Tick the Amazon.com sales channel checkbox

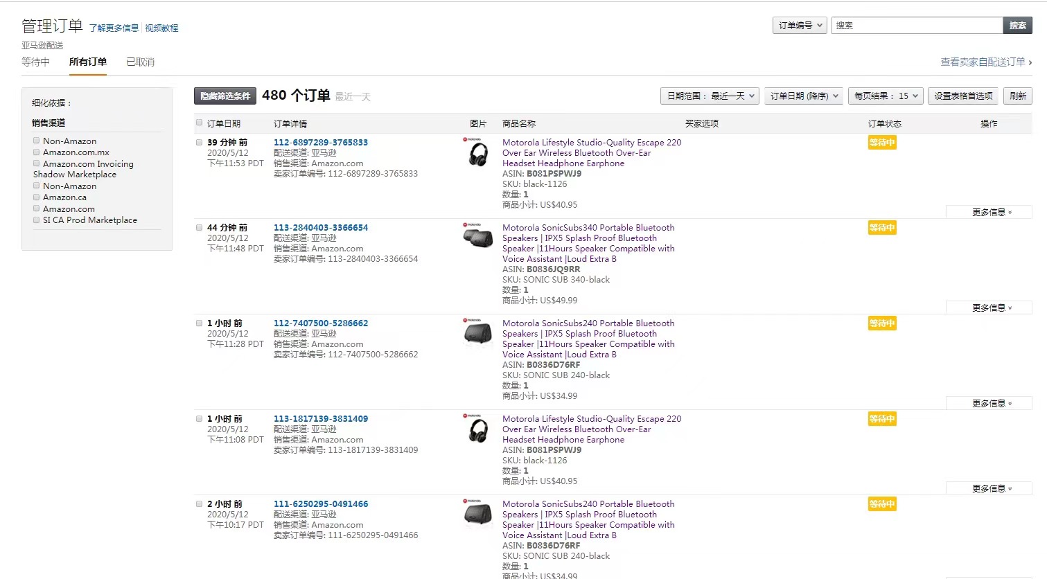[x=36, y=208]
